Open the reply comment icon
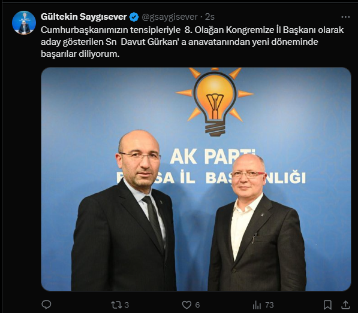 point(46,305)
